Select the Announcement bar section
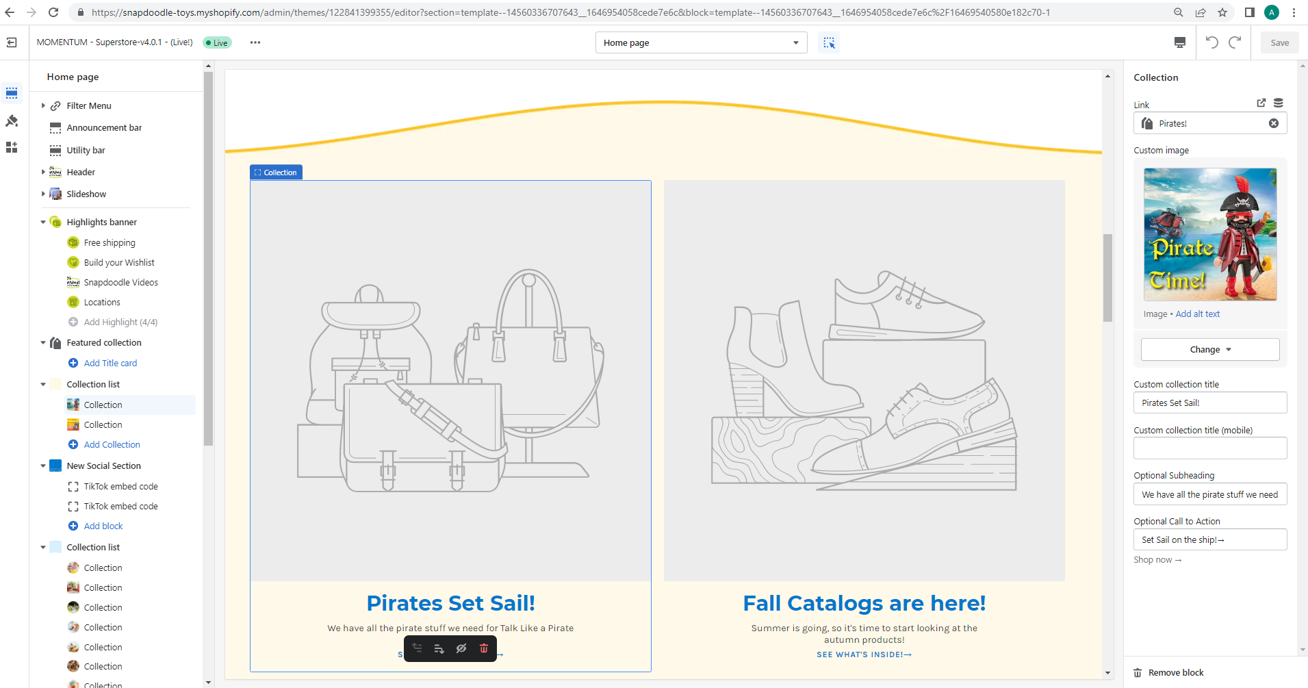This screenshot has height=688, width=1308. pos(104,128)
